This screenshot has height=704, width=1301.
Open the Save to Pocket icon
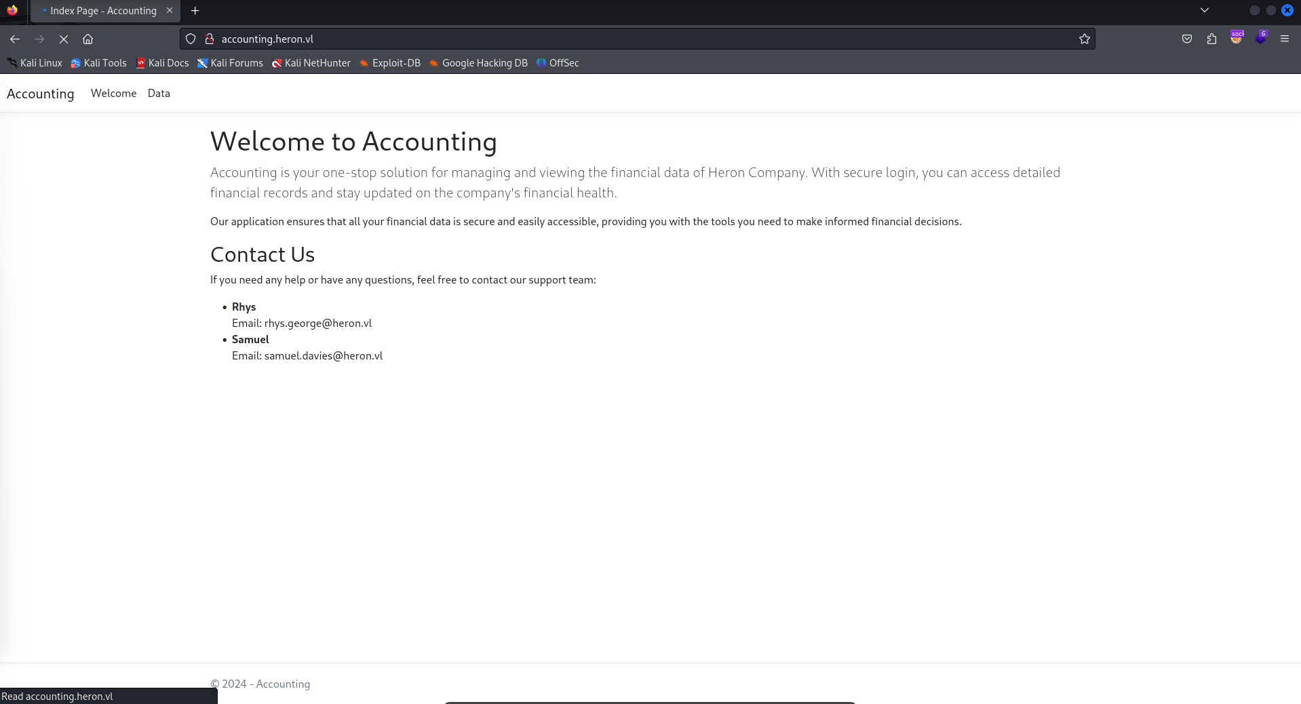1186,39
